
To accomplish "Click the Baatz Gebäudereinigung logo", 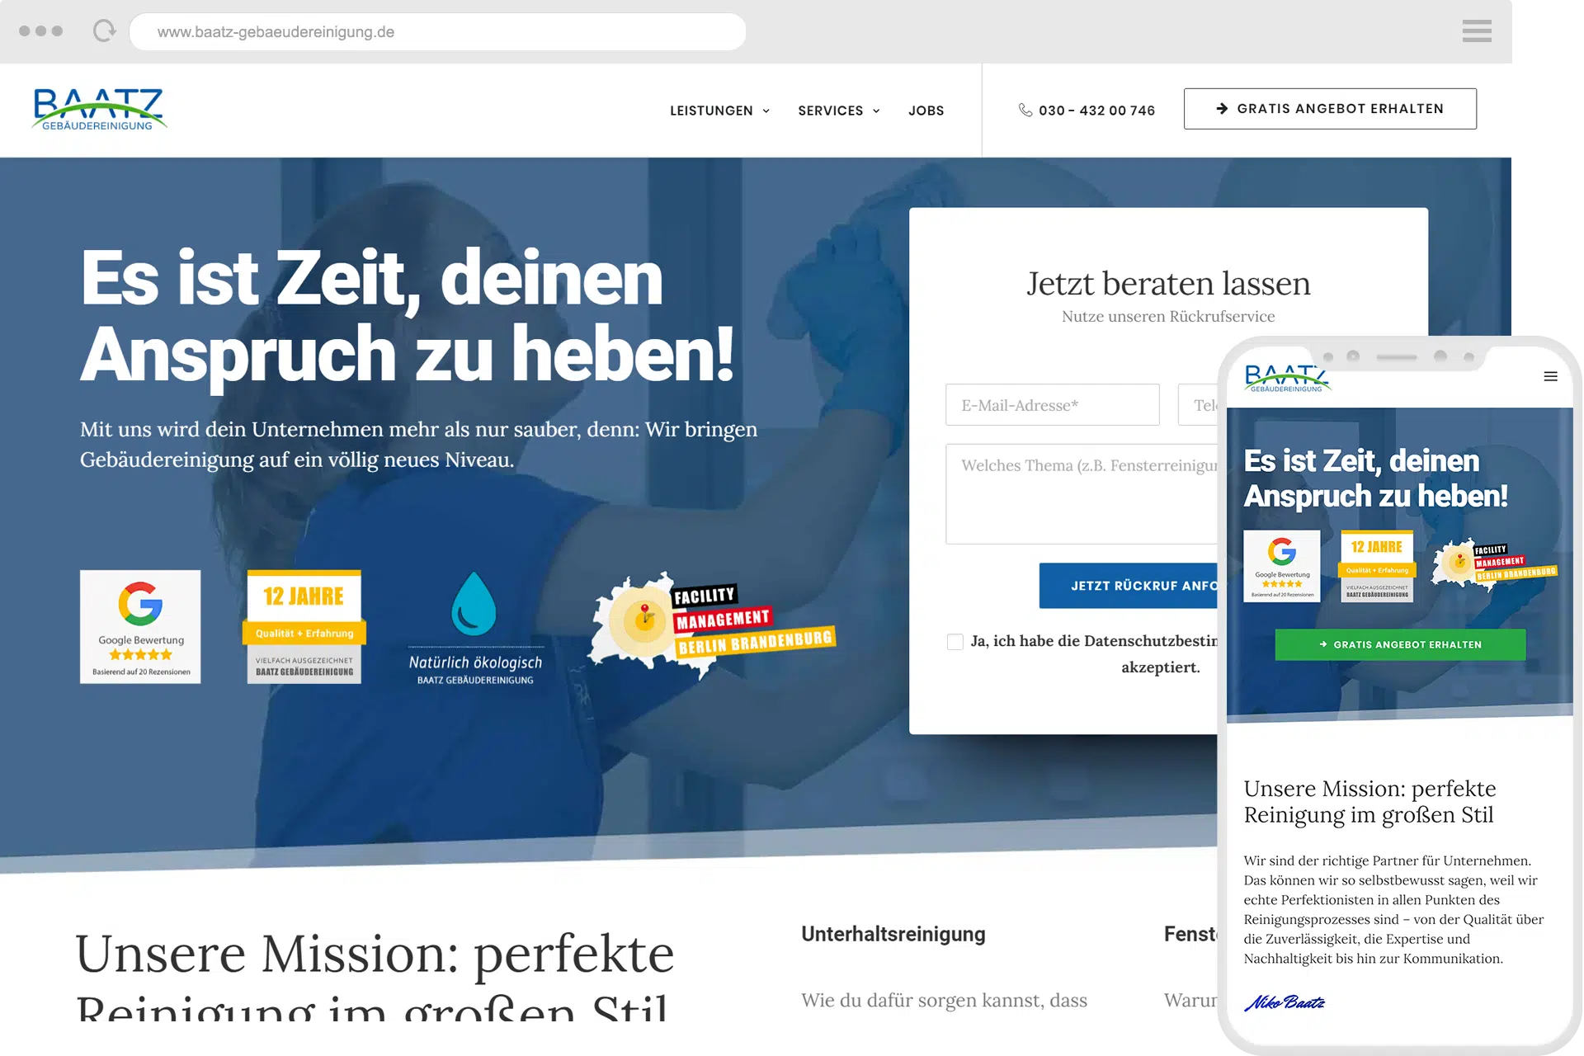I will pyautogui.click(x=99, y=109).
